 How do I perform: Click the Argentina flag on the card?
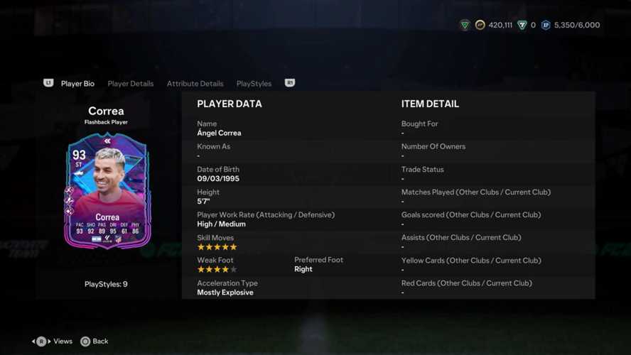97,239
